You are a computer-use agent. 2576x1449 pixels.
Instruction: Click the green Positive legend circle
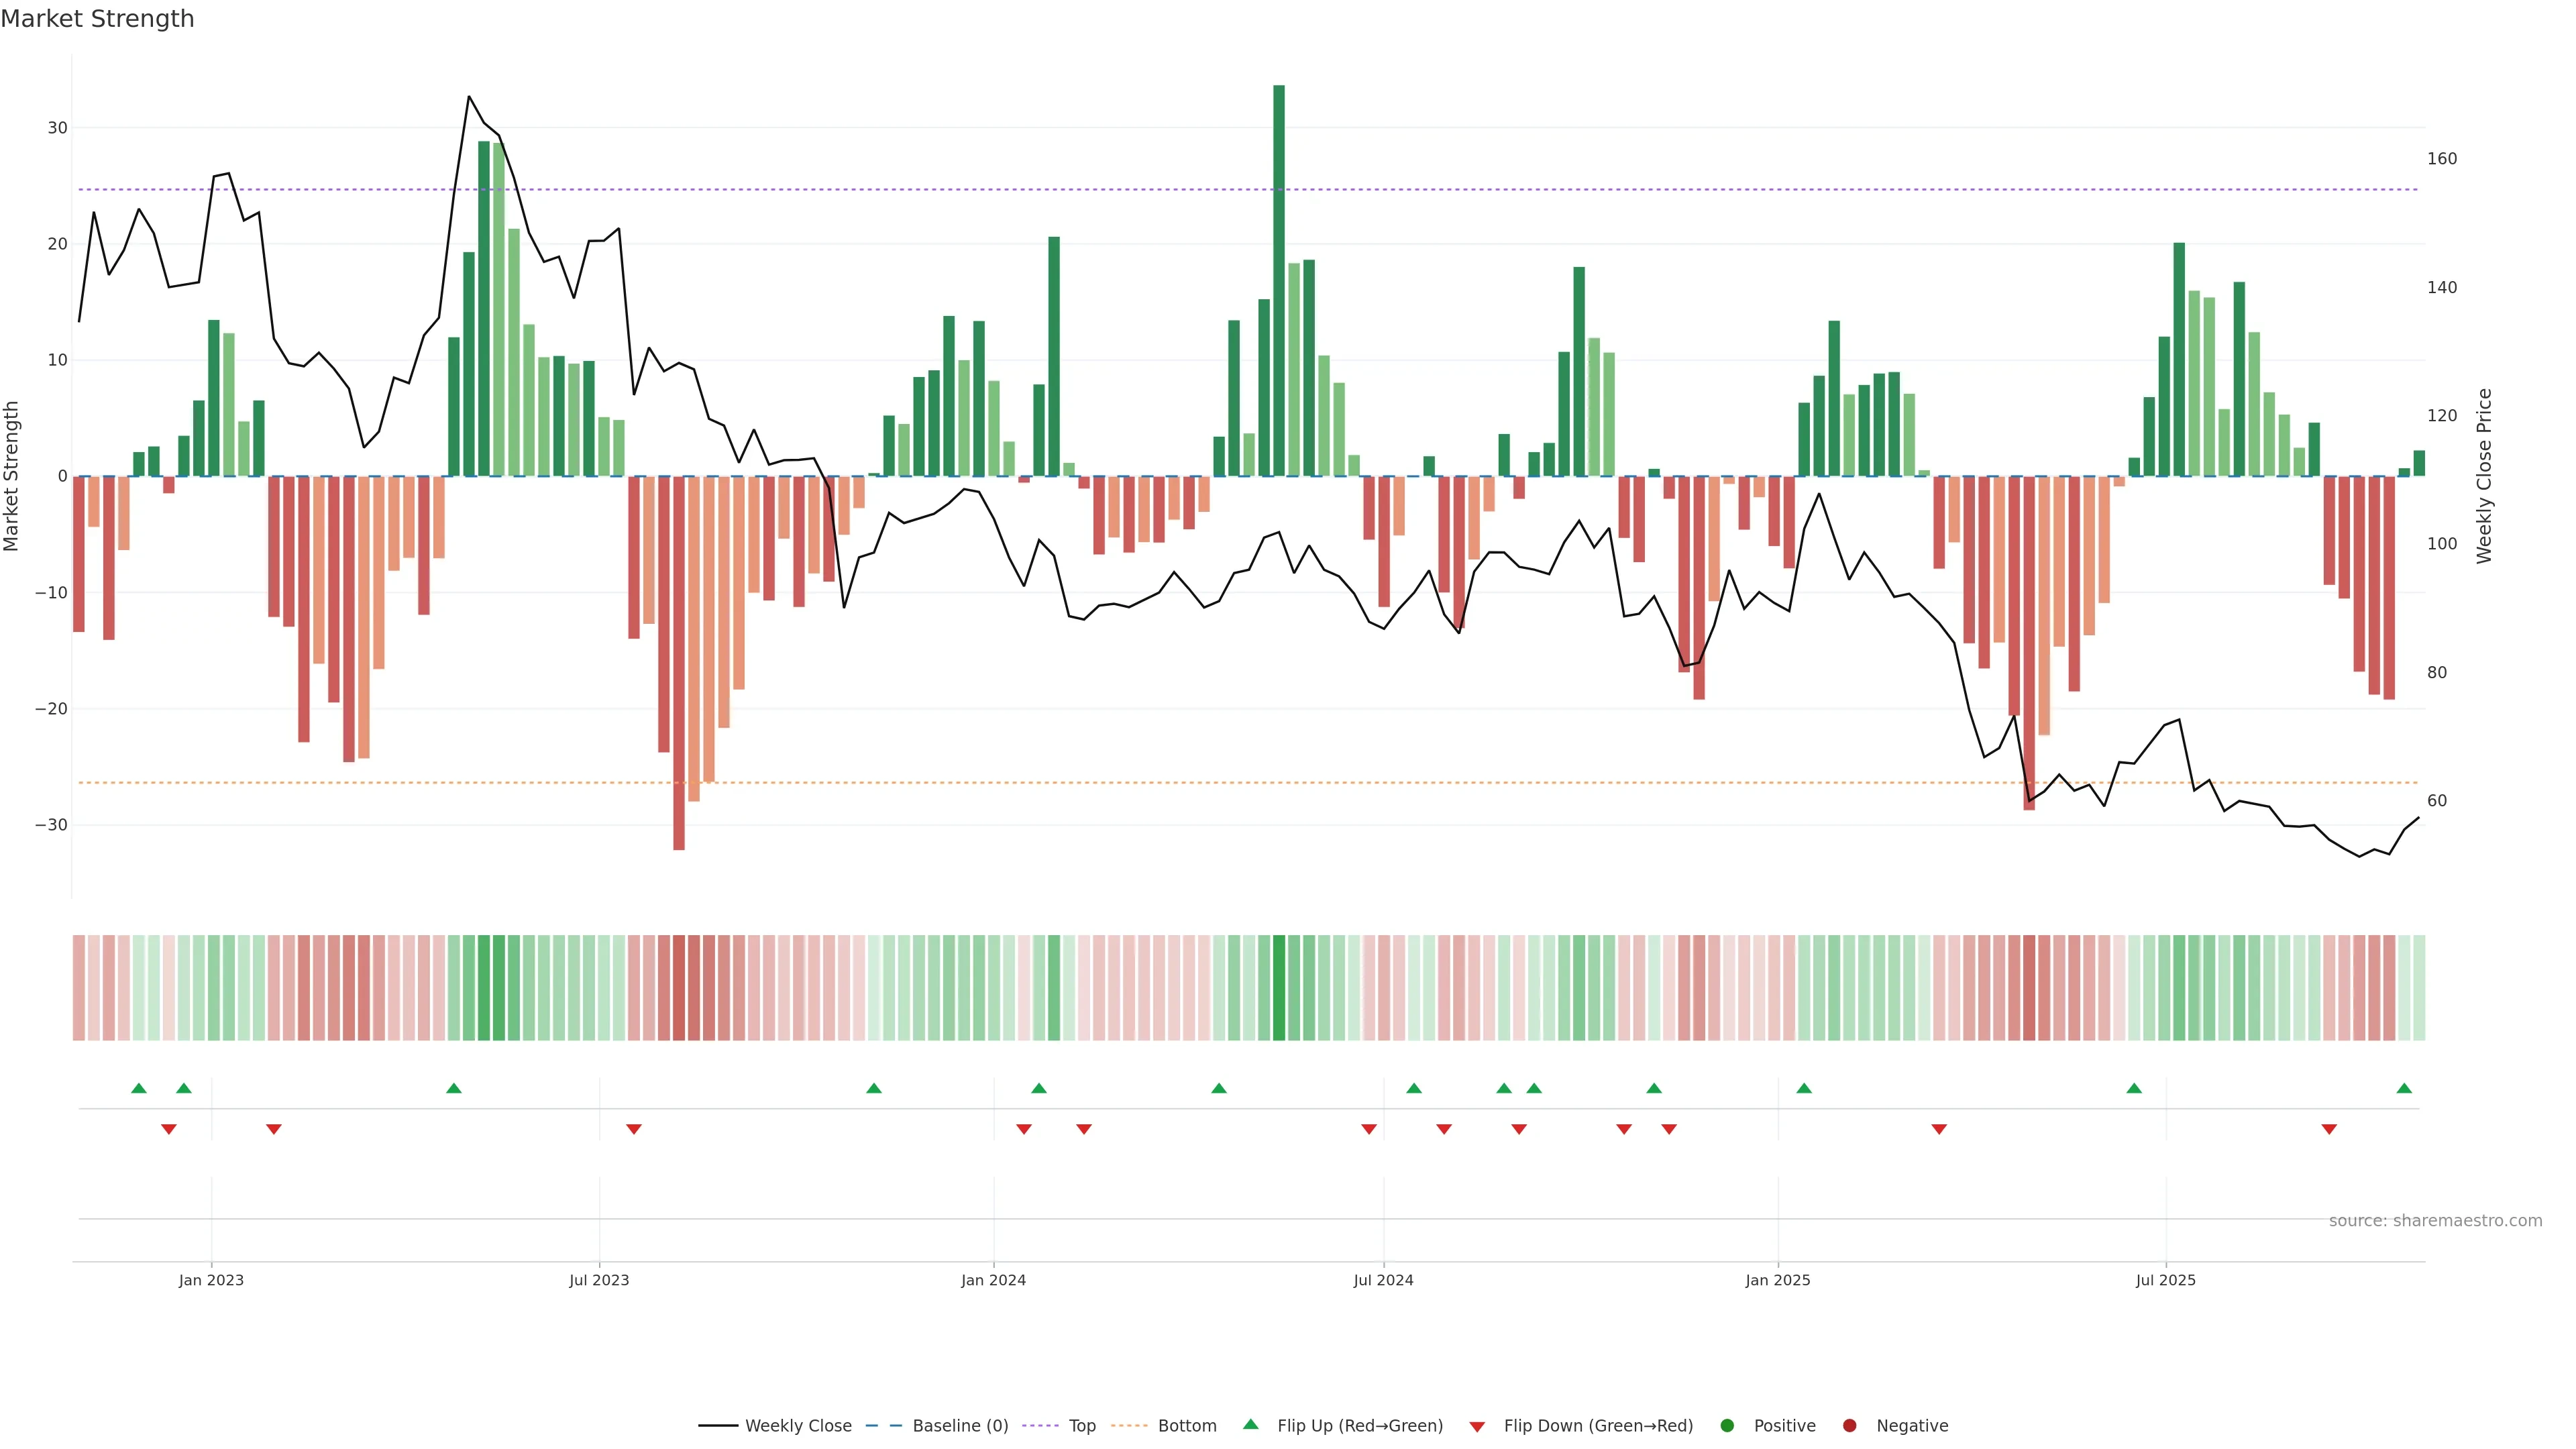click(1727, 1425)
